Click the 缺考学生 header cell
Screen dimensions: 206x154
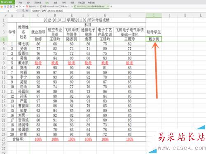tap(154, 32)
